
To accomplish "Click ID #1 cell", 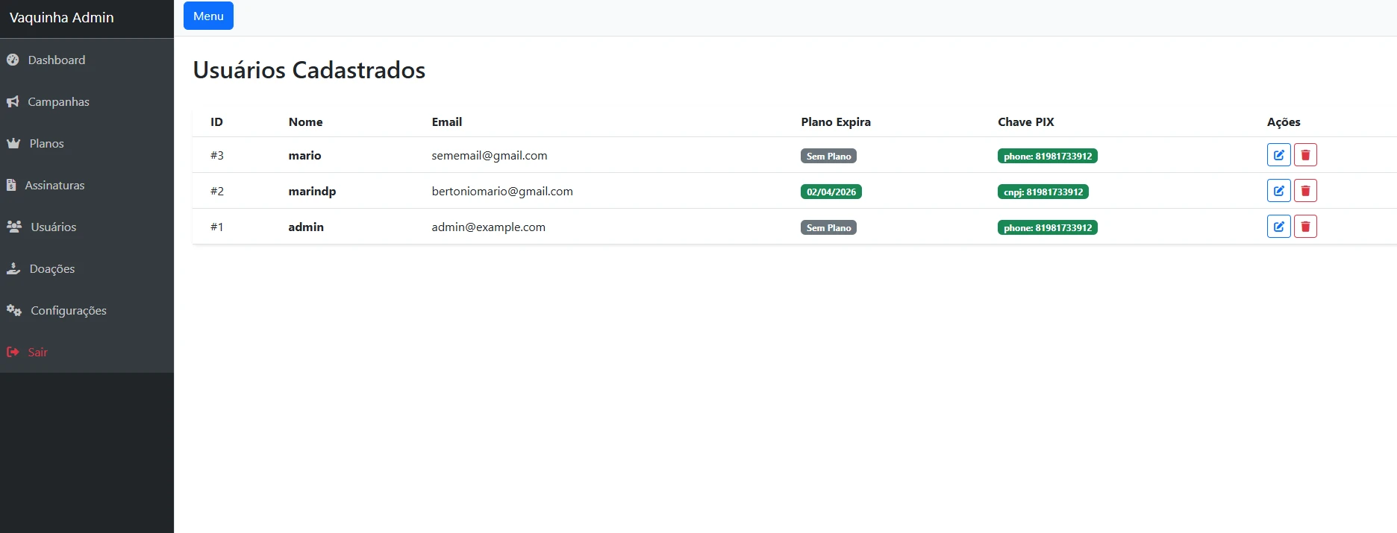I will (217, 227).
